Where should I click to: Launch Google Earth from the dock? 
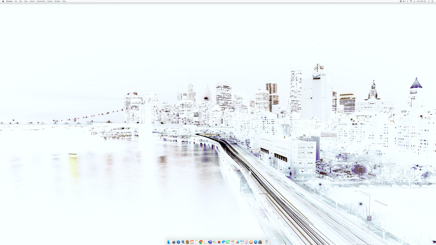[x=210, y=242]
